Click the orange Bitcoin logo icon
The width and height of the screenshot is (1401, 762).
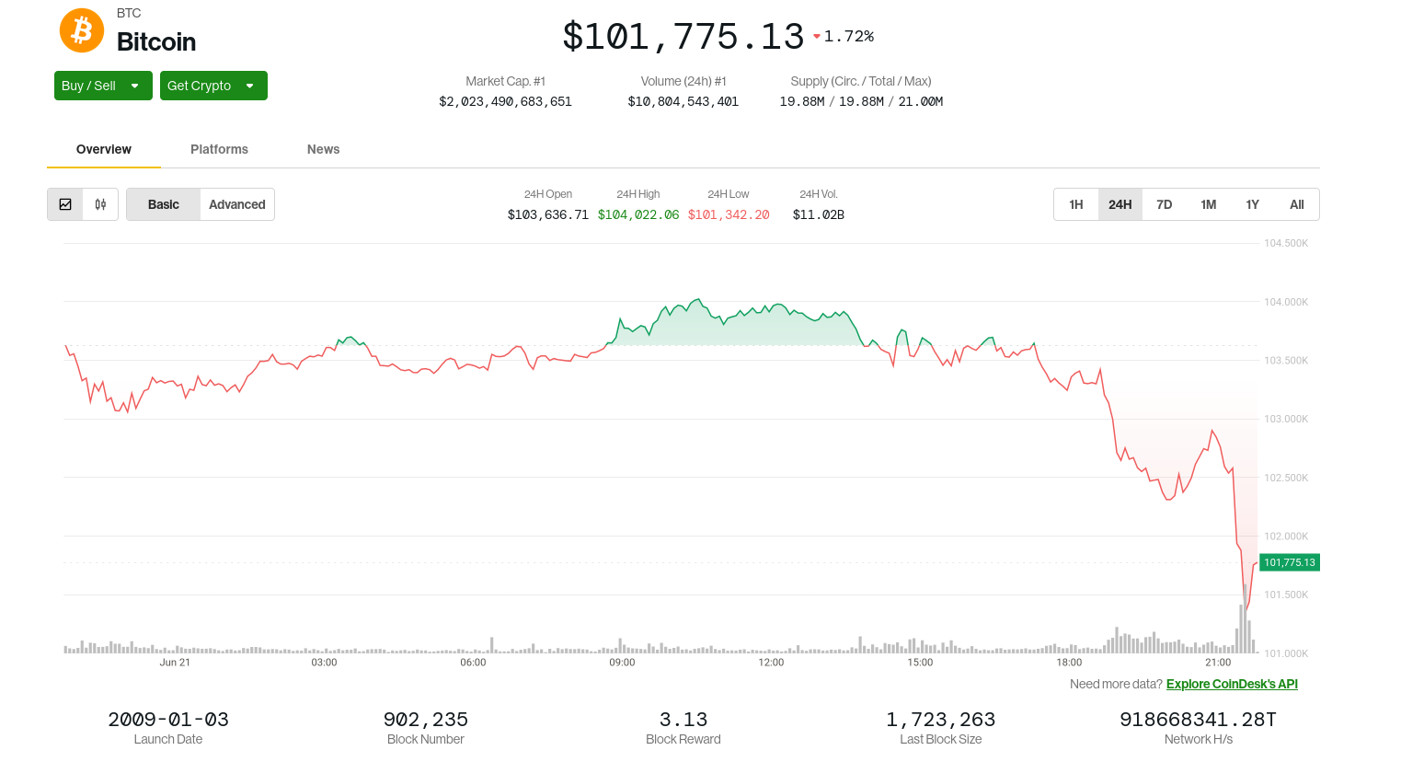(82, 30)
